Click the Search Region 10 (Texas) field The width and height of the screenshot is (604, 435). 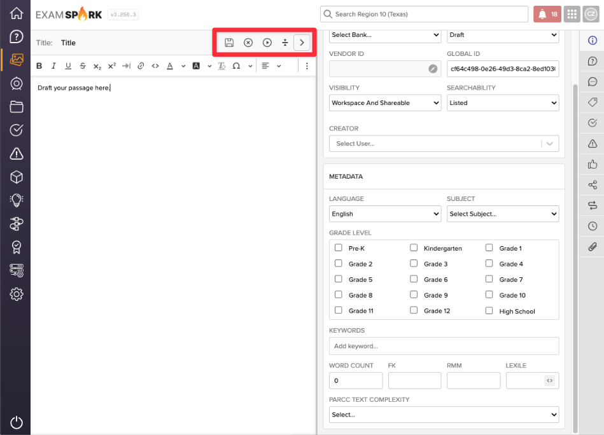[x=424, y=14]
